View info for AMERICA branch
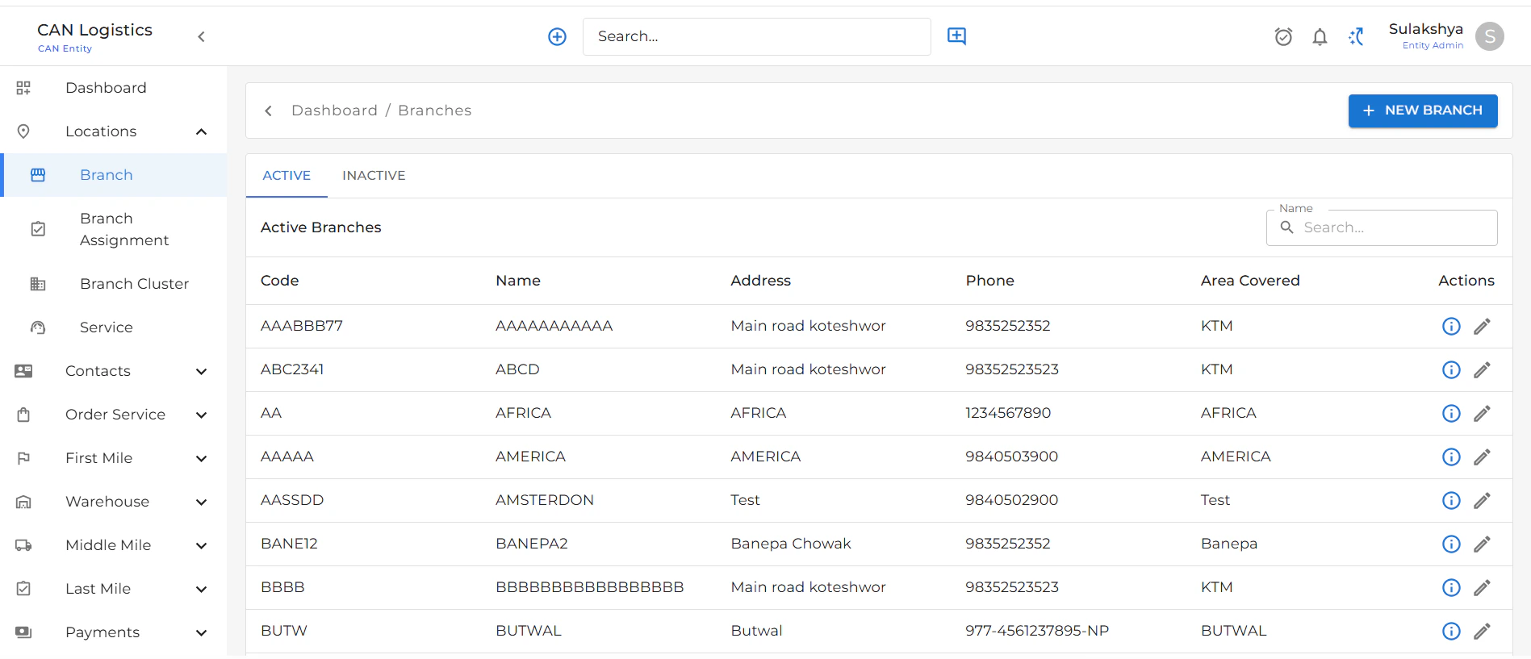This screenshot has height=659, width=1531. point(1451,457)
